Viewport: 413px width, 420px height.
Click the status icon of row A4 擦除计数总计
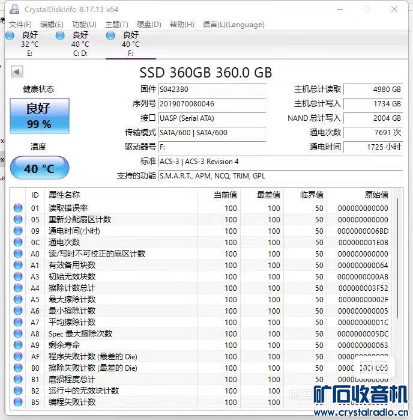coord(18,288)
